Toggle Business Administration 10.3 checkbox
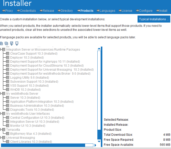 (8, 106)
